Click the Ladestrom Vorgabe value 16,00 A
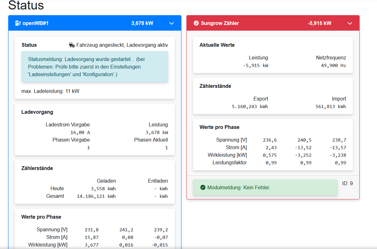The height and width of the screenshot is (249, 377). pyautogui.click(x=80, y=132)
